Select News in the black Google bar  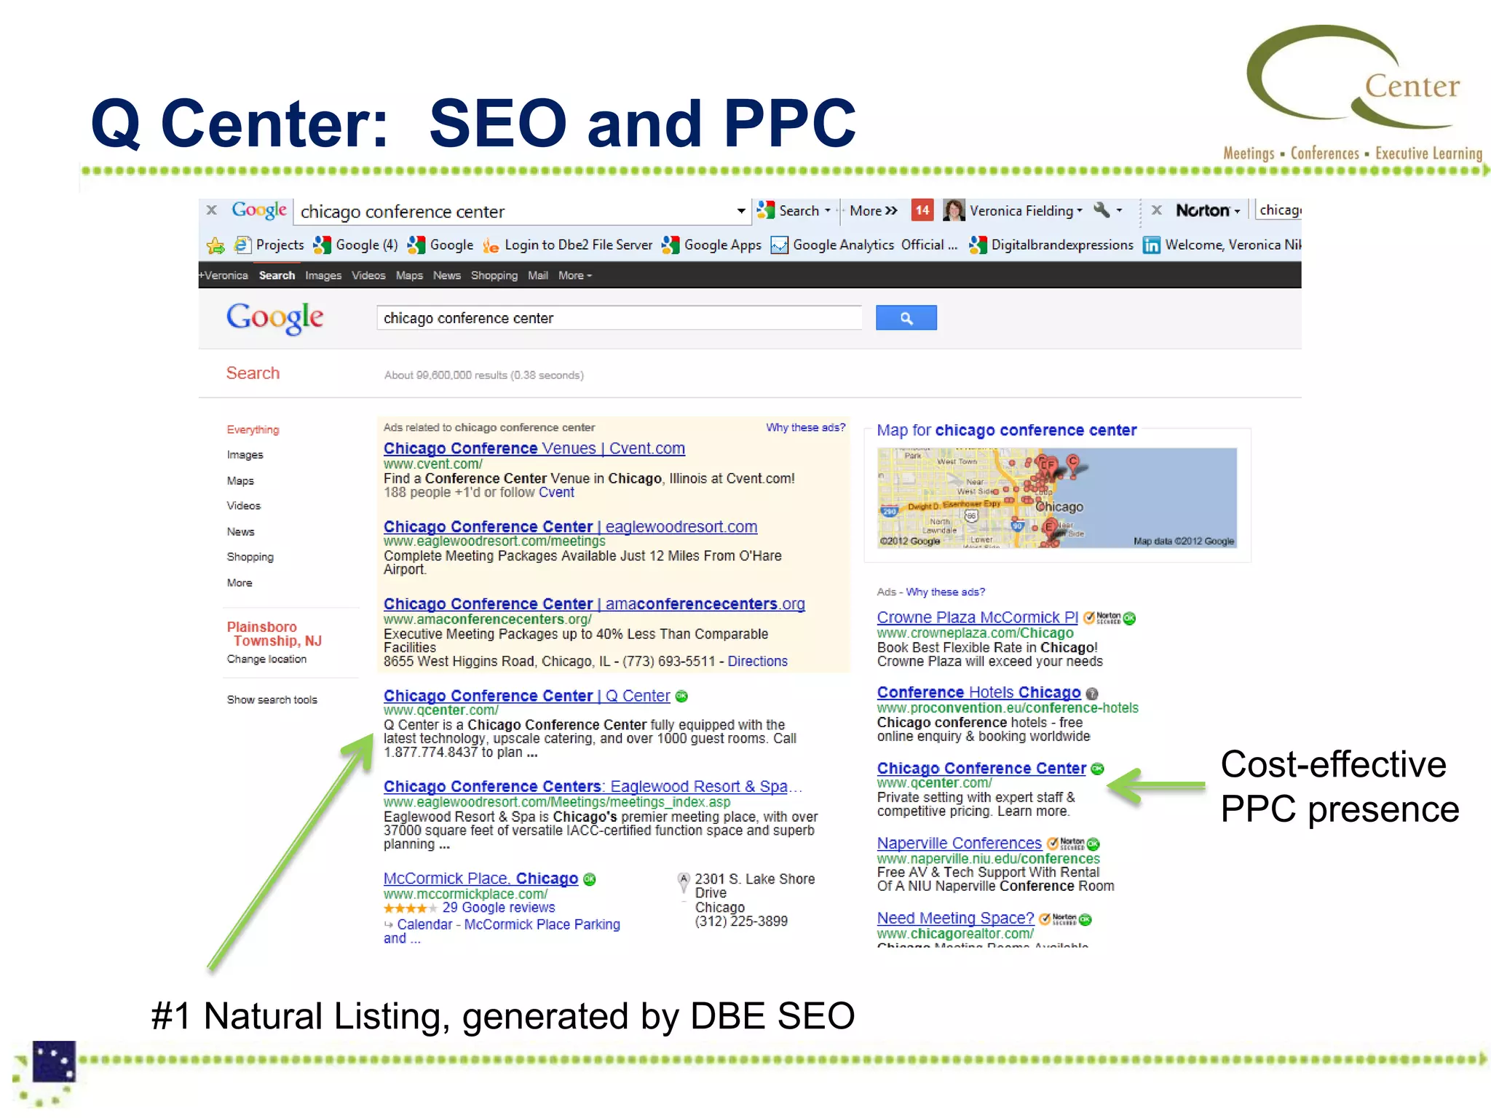point(447,275)
